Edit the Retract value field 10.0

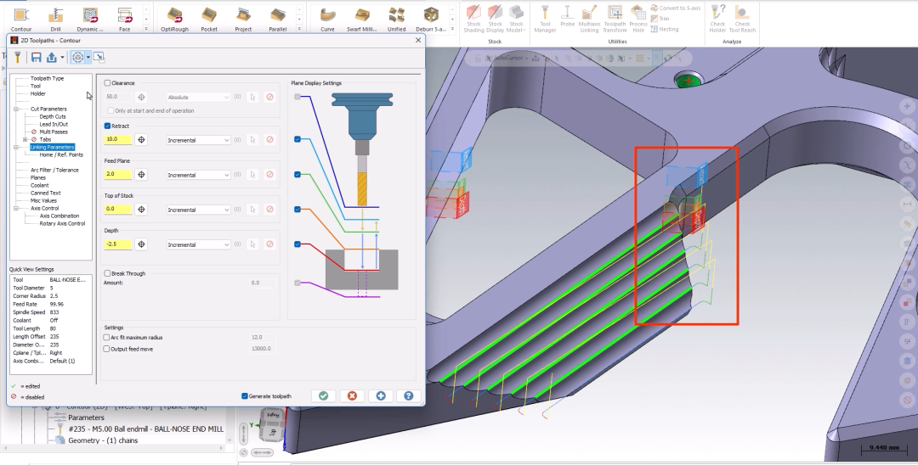[117, 139]
